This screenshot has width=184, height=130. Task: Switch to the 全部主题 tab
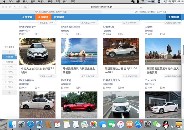(x=27, y=17)
